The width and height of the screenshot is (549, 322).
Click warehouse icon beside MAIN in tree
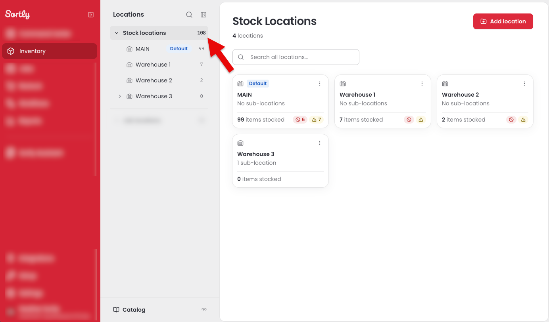click(129, 49)
